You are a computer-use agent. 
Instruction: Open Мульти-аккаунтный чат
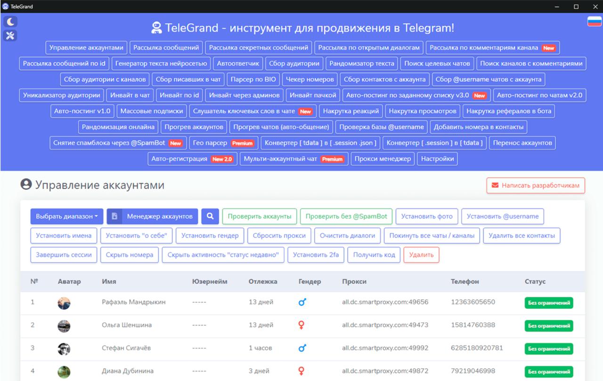click(294, 159)
